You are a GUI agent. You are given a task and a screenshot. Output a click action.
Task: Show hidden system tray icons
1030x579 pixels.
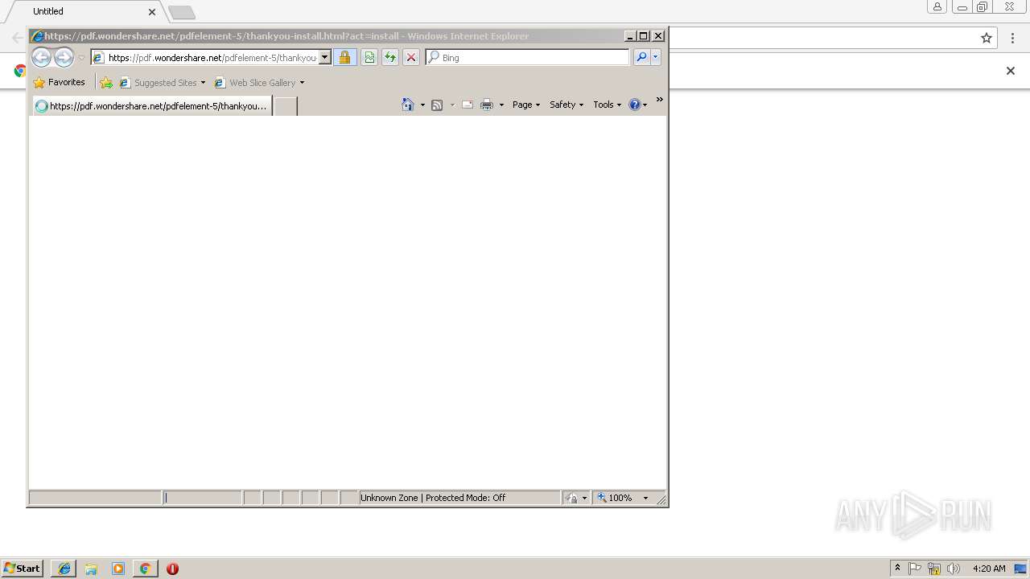[x=897, y=569]
